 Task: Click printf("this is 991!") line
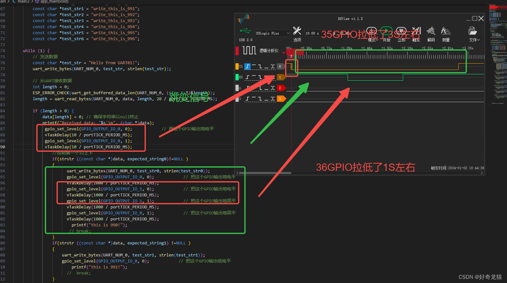[99, 267]
